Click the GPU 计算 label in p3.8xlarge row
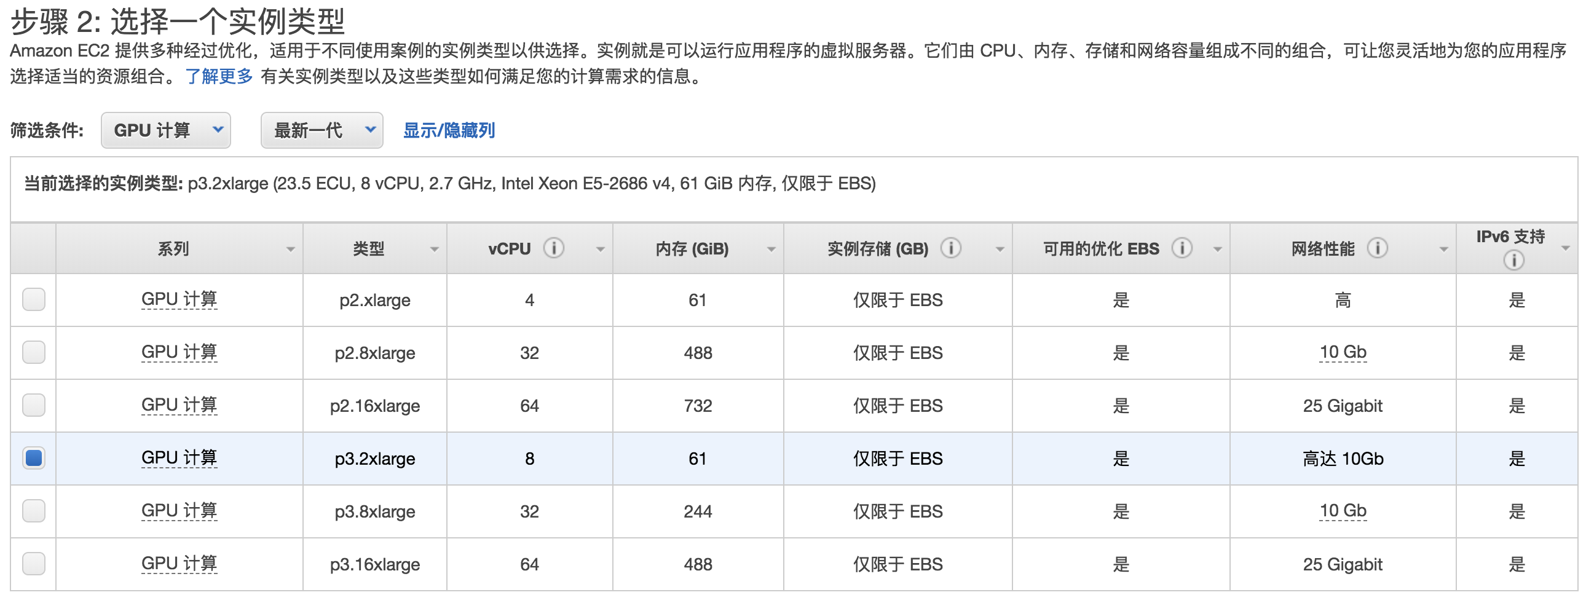This screenshot has width=1586, height=595. pyautogui.click(x=179, y=511)
